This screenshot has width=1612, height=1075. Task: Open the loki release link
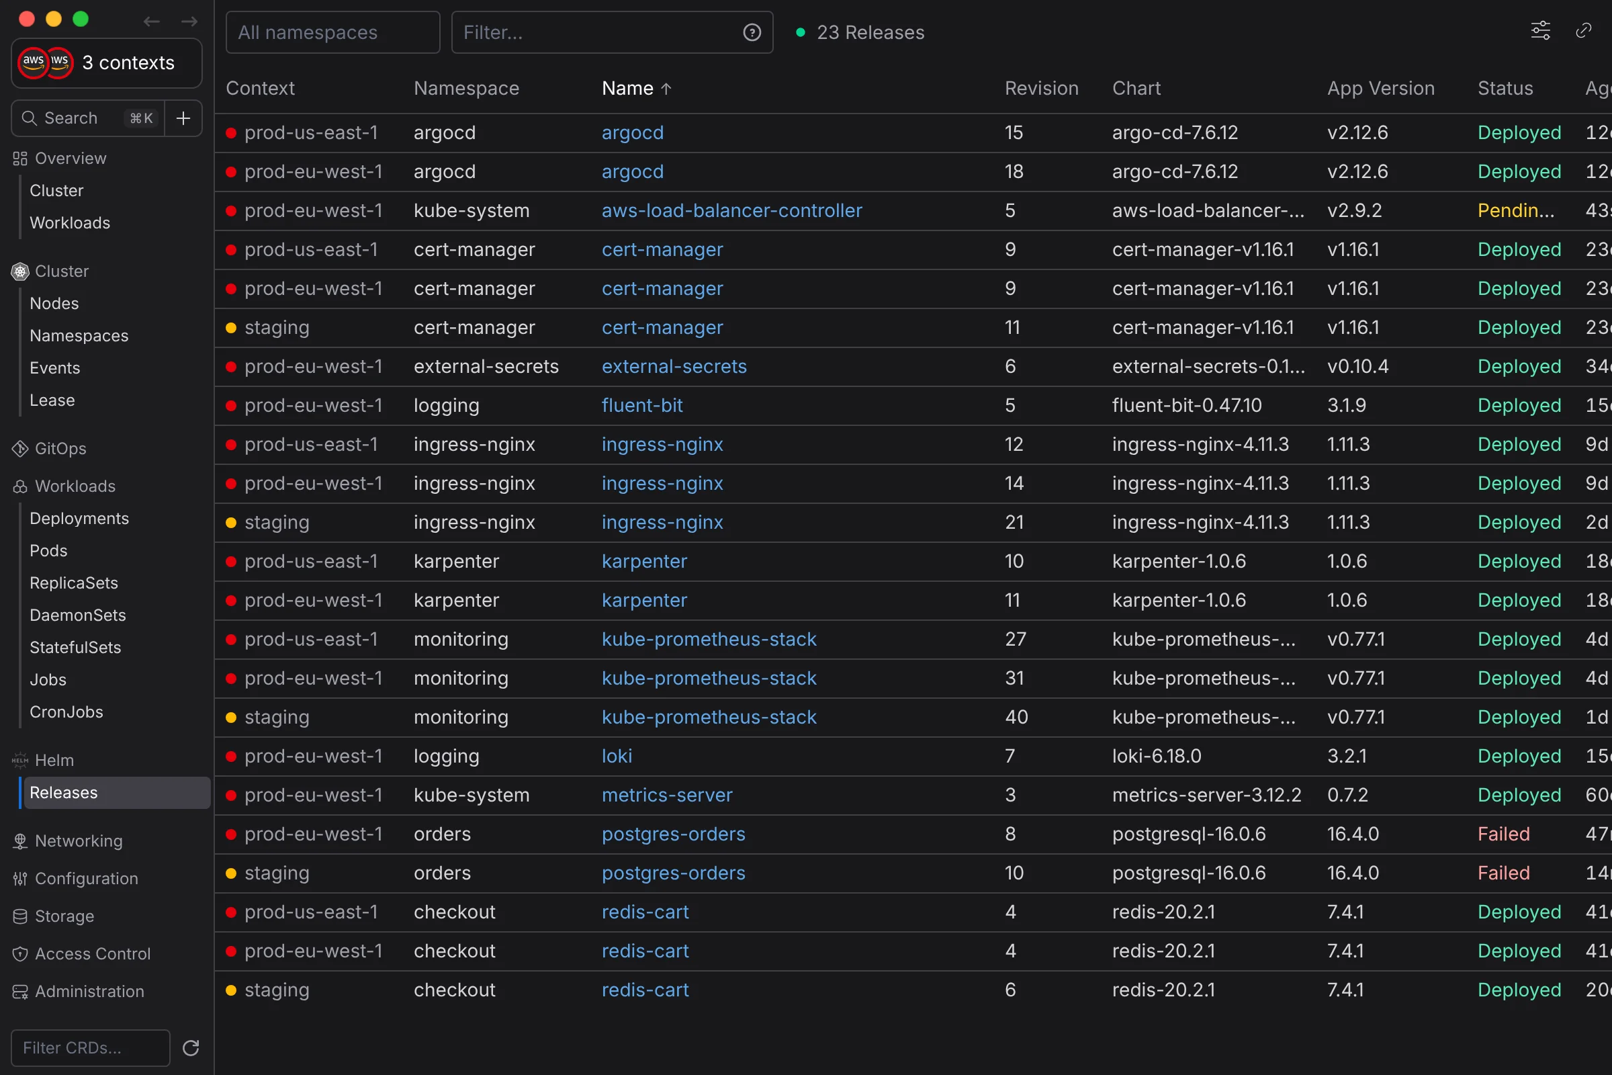click(617, 755)
